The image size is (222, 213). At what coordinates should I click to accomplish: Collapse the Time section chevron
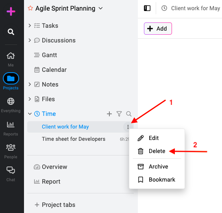pyautogui.click(x=30, y=114)
